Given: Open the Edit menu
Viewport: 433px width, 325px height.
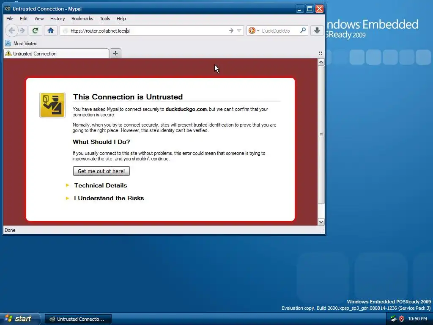Looking at the screenshot, I should [24, 19].
